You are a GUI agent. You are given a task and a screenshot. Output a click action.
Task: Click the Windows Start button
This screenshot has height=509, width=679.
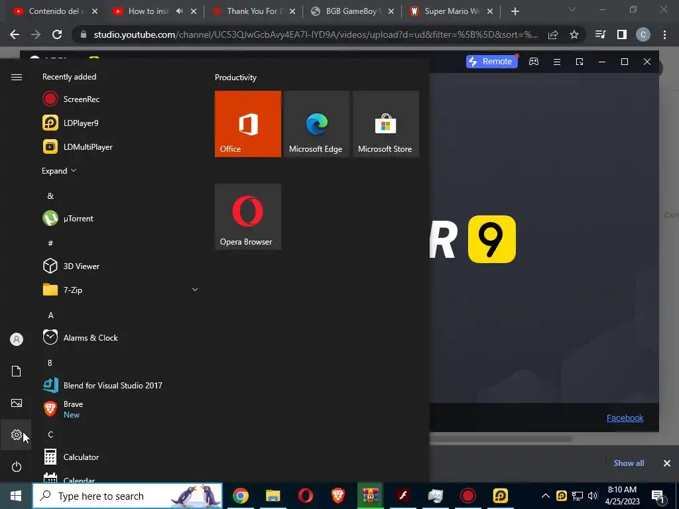point(16,496)
